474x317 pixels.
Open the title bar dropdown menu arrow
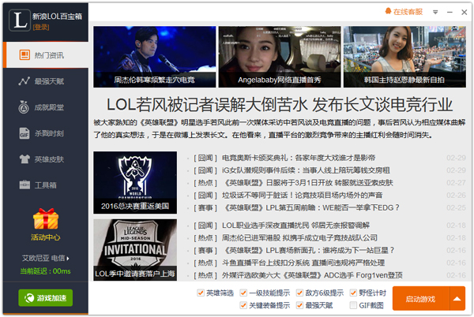tap(435, 12)
